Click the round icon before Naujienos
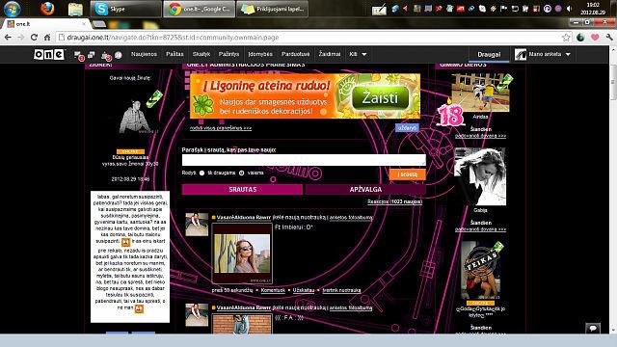The image size is (617, 347). coord(119,55)
